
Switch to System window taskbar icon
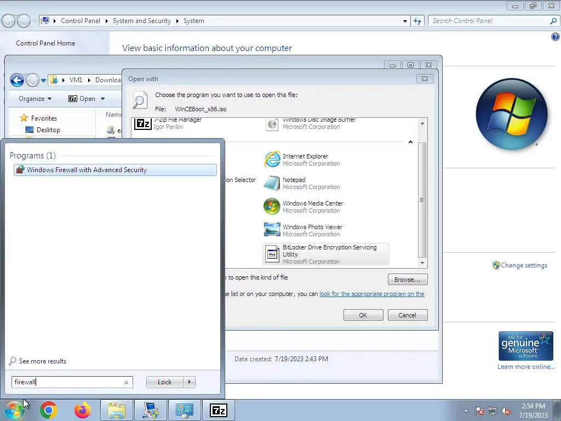click(151, 410)
